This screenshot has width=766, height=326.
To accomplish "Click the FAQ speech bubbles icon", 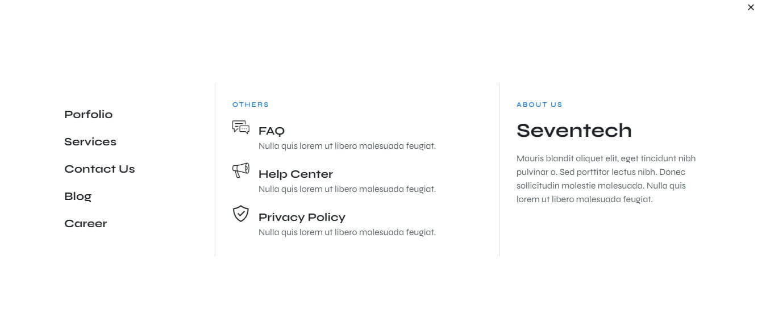I will (x=241, y=127).
